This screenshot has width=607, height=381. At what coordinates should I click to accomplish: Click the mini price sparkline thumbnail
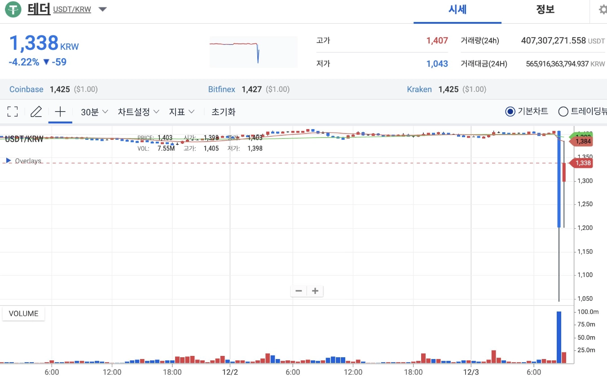click(x=254, y=52)
